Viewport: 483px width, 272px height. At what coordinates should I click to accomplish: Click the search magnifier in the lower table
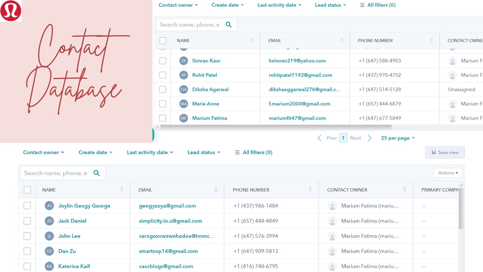pyautogui.click(x=97, y=173)
